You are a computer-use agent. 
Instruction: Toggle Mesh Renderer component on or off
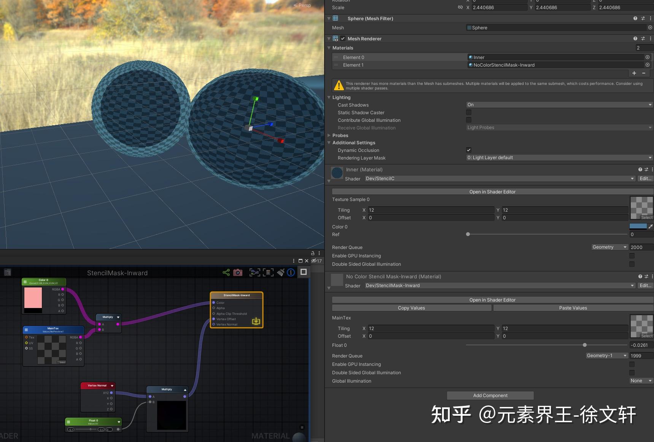tap(343, 38)
